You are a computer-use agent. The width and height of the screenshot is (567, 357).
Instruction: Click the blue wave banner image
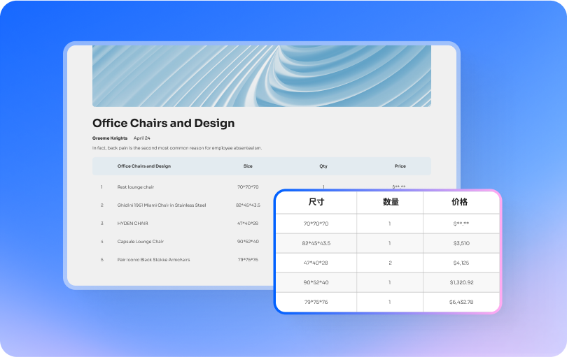(261, 75)
